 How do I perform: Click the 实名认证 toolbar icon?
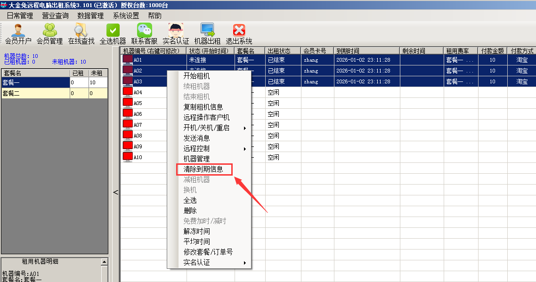(x=176, y=31)
